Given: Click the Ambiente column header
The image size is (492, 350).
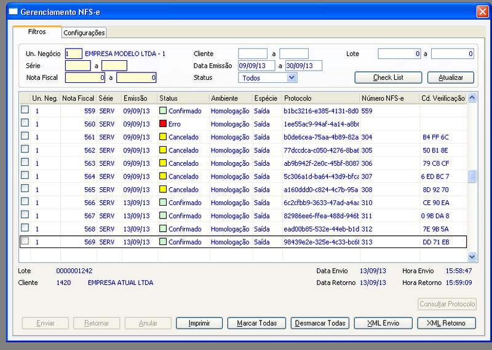Looking at the screenshot, I should pyautogui.click(x=231, y=98).
